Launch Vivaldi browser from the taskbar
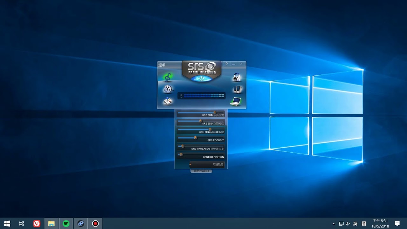Viewport: 407px width, 229px height. 37,224
